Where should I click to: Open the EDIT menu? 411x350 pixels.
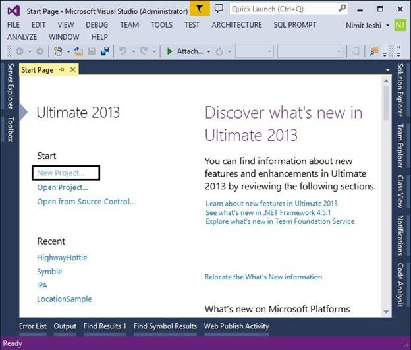coord(38,25)
